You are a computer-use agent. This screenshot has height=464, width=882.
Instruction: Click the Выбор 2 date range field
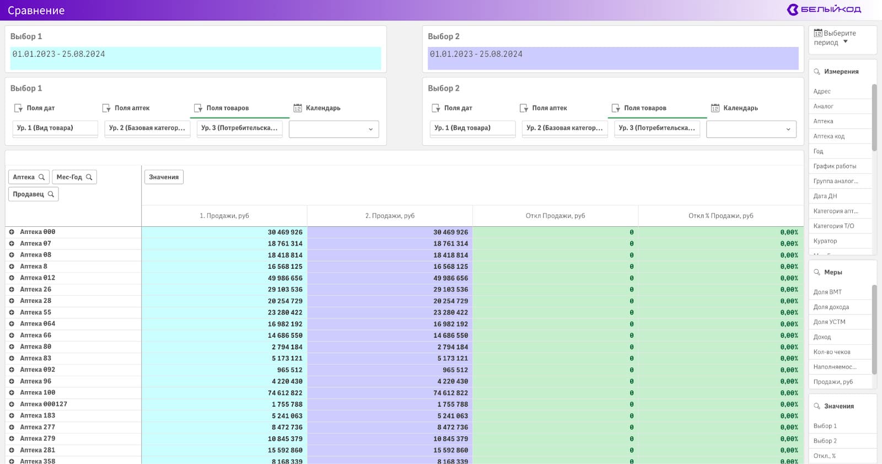(x=613, y=58)
